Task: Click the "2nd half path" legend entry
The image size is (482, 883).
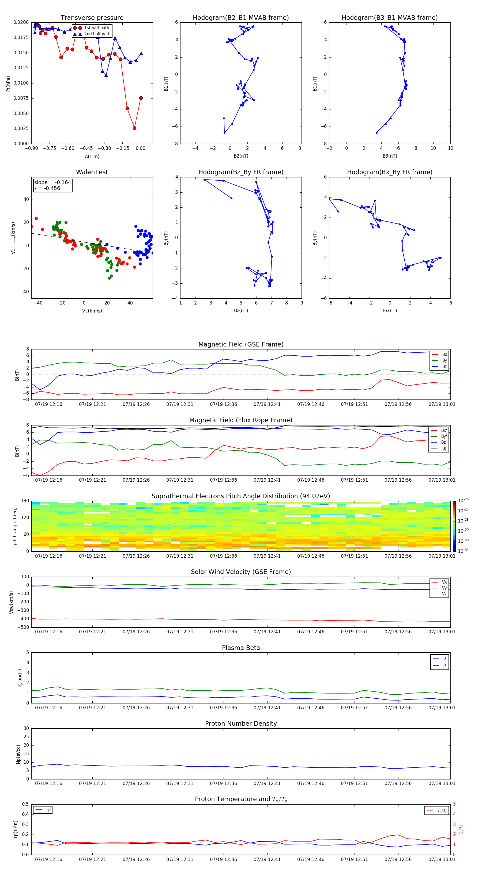Action: coord(92,34)
